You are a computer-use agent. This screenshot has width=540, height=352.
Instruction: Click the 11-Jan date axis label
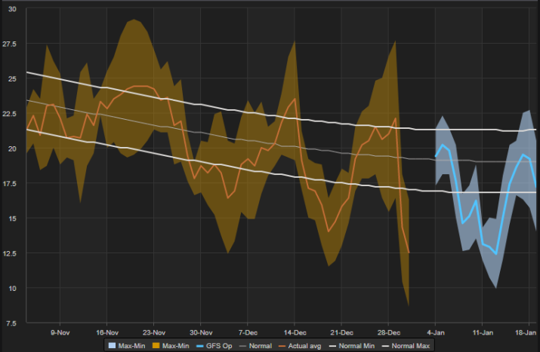click(483, 332)
